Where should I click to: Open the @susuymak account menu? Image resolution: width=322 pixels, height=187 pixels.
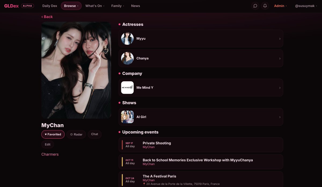(x=306, y=6)
